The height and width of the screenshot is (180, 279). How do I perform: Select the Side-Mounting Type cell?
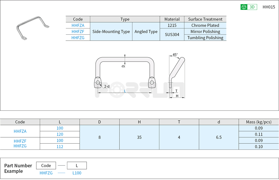click(111, 31)
